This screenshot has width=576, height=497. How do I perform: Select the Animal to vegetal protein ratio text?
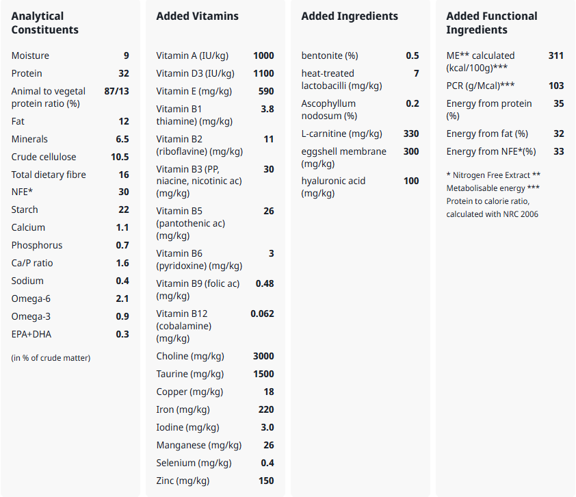pos(49,97)
